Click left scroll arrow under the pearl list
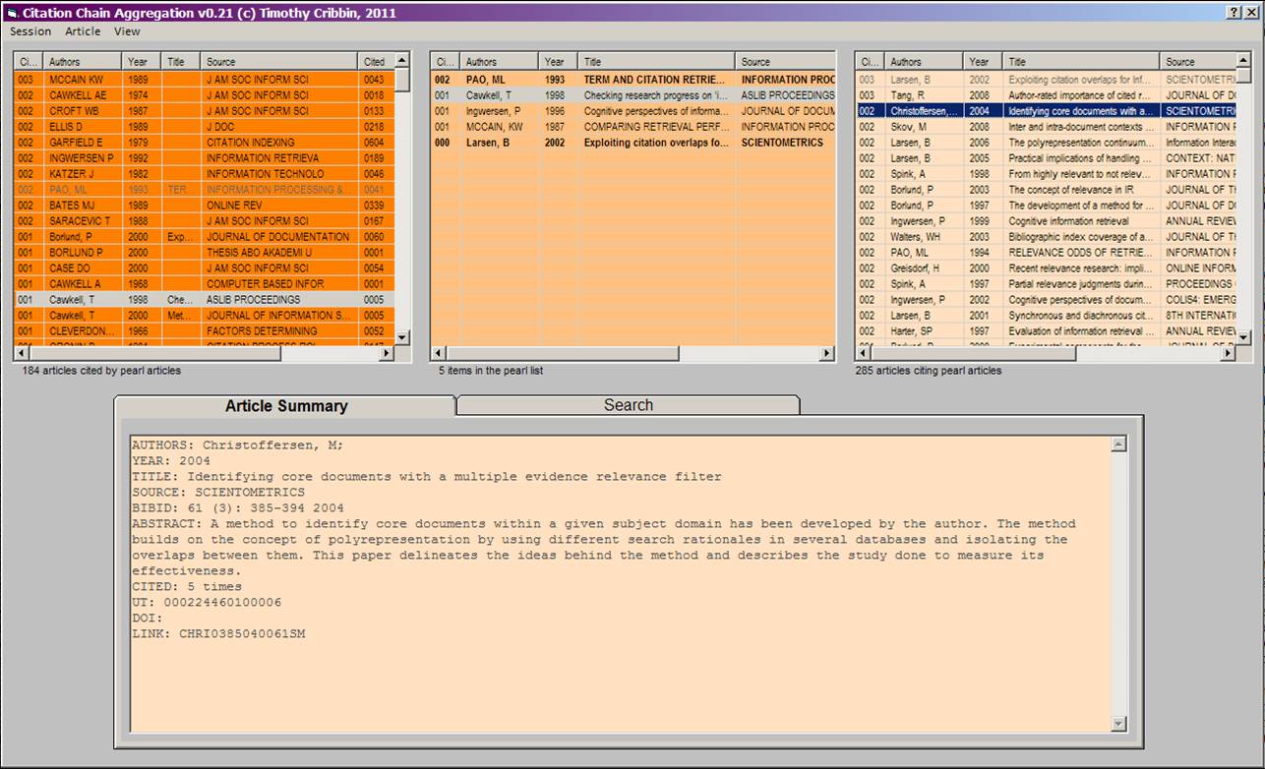This screenshot has height=769, width=1265. pos(439,353)
